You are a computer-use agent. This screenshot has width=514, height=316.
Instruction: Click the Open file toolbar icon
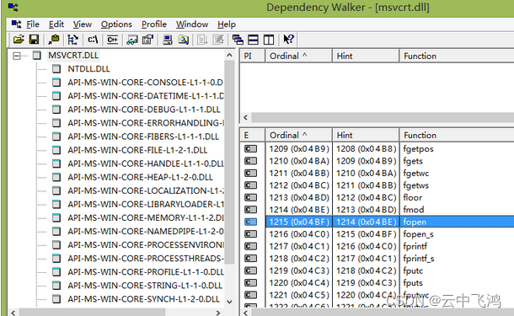click(19, 40)
